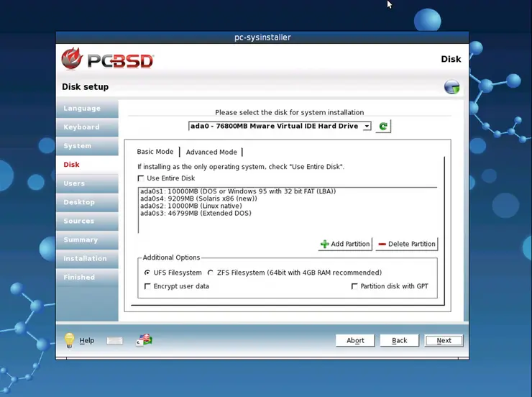Select the ZFS Filesystem radio button
The image size is (532, 397).
coord(211,273)
